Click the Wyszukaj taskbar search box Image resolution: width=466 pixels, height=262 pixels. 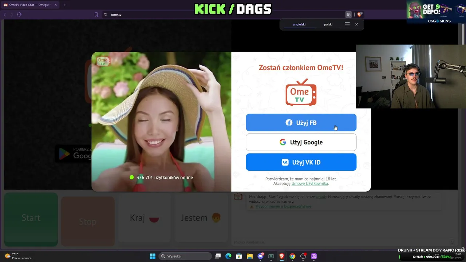[185, 256]
